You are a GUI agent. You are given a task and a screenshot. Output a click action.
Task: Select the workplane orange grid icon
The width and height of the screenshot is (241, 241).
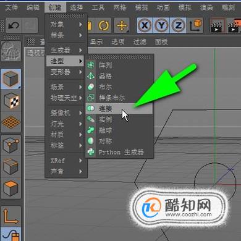coord(11,122)
